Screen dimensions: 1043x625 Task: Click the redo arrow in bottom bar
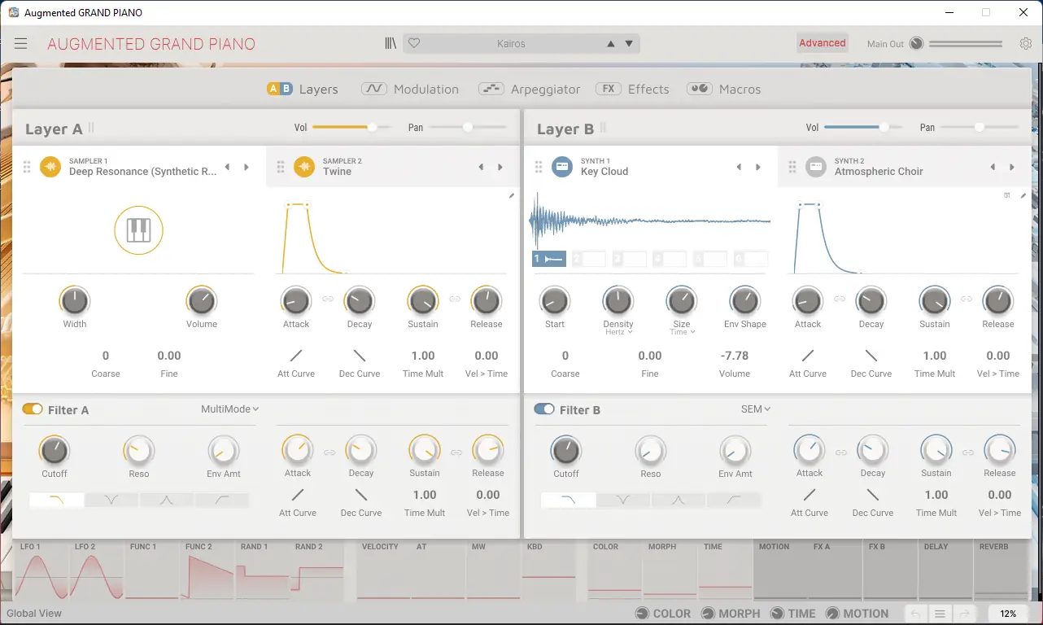coord(964,614)
